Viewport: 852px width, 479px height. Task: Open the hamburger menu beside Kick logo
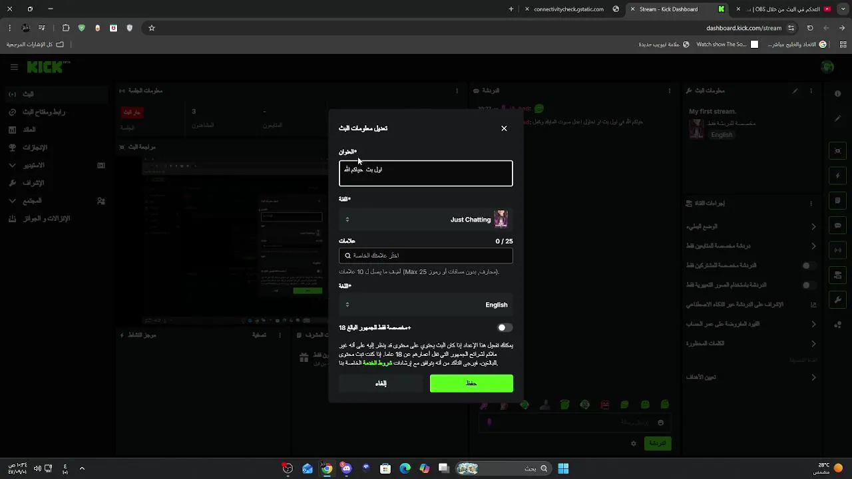pyautogui.click(x=14, y=67)
